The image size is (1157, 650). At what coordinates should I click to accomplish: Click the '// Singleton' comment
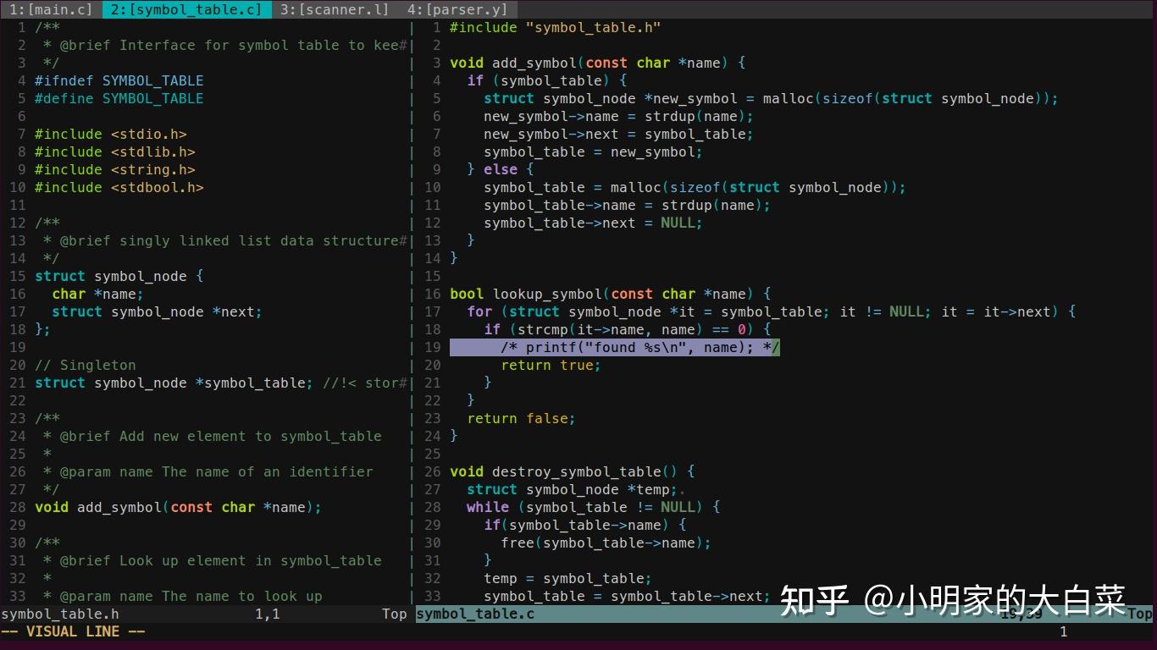(x=86, y=365)
